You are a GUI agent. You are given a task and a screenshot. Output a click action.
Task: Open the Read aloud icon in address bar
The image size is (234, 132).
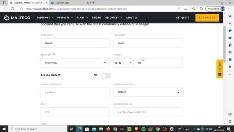[x=179, y=9]
